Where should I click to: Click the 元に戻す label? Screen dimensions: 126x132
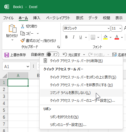(74, 55)
